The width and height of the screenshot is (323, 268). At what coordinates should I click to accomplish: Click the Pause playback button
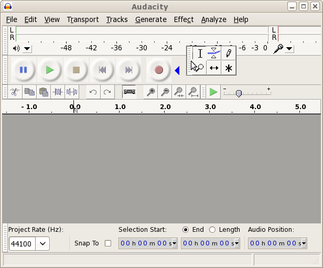click(x=23, y=70)
